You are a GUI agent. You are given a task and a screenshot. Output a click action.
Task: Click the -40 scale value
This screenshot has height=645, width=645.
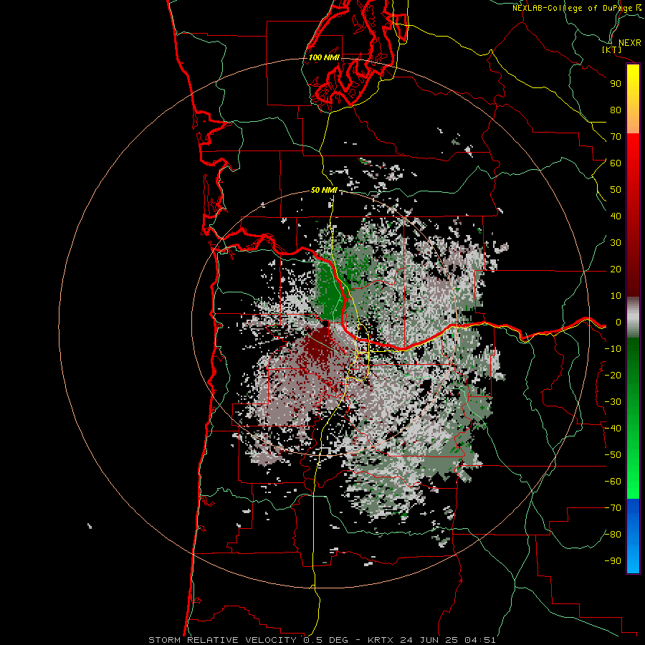coord(613,429)
